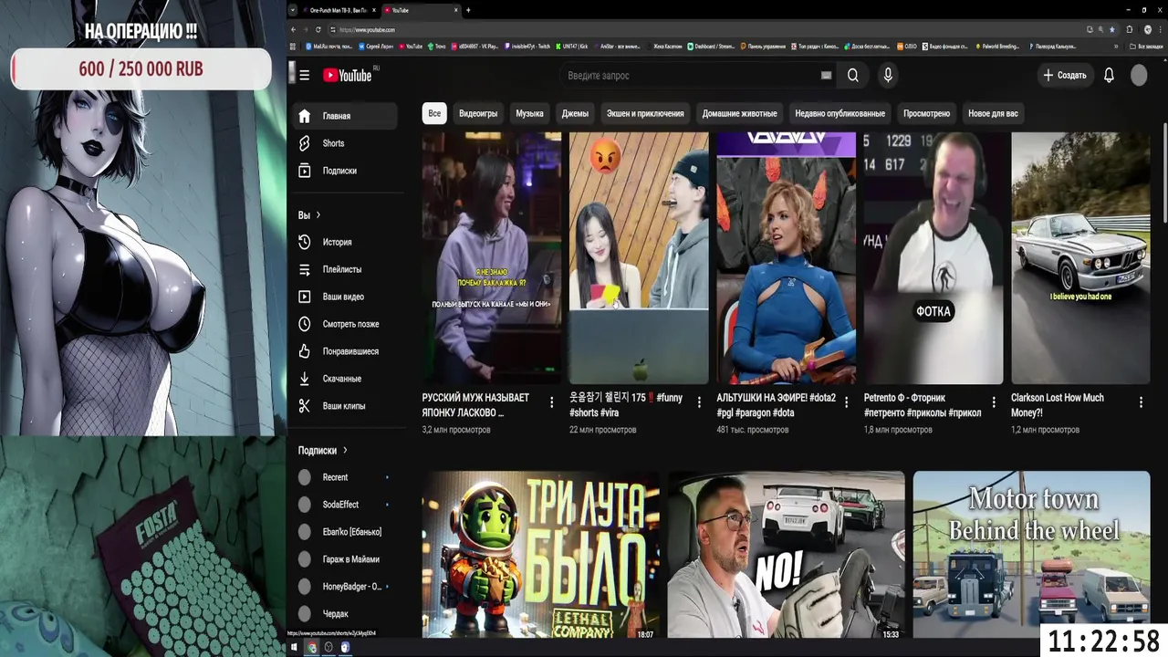The image size is (1168, 657).
Task: Open Скачанные in sidebar
Action: pos(347,379)
